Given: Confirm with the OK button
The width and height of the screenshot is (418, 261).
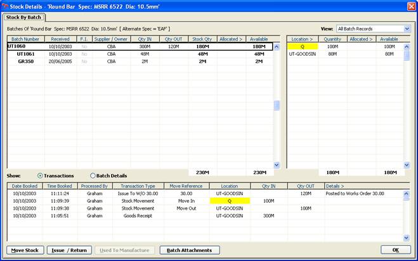Looking at the screenshot, I should pos(395,250).
